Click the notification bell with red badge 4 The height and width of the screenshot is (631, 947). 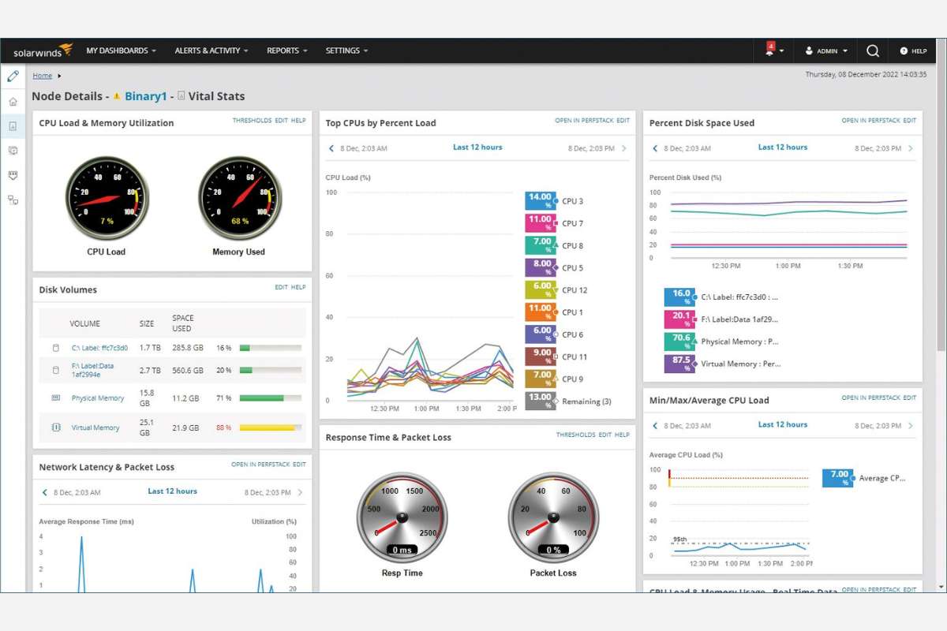(x=769, y=50)
